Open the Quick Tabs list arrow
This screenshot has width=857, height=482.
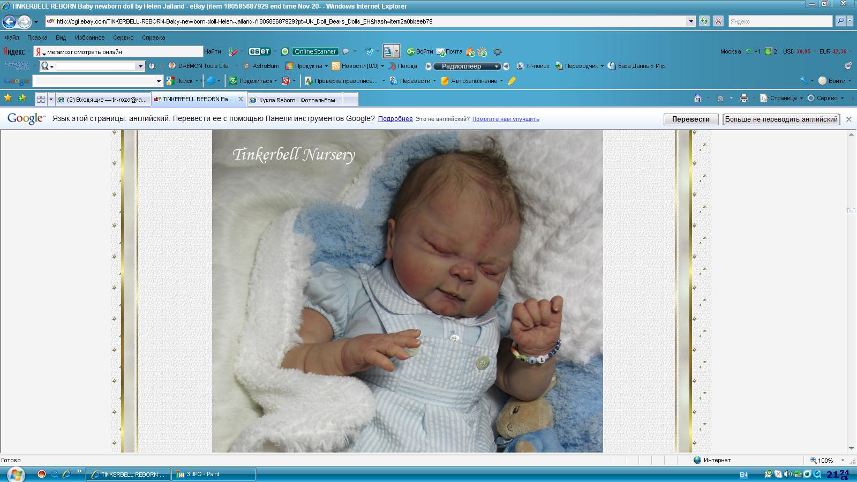[51, 99]
